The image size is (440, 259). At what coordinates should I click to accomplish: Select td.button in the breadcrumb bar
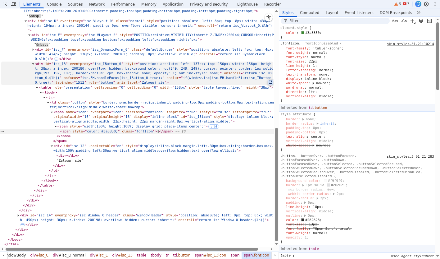182,255
